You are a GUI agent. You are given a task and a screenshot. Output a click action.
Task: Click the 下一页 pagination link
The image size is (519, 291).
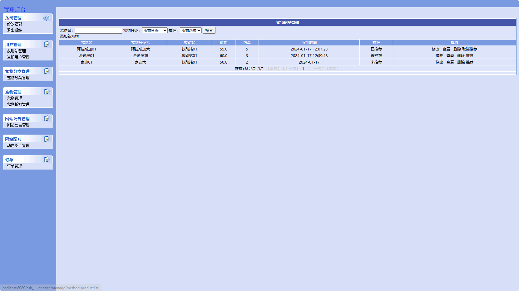pos(316,69)
